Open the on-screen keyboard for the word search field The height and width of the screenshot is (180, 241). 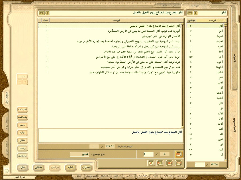coord(190,13)
